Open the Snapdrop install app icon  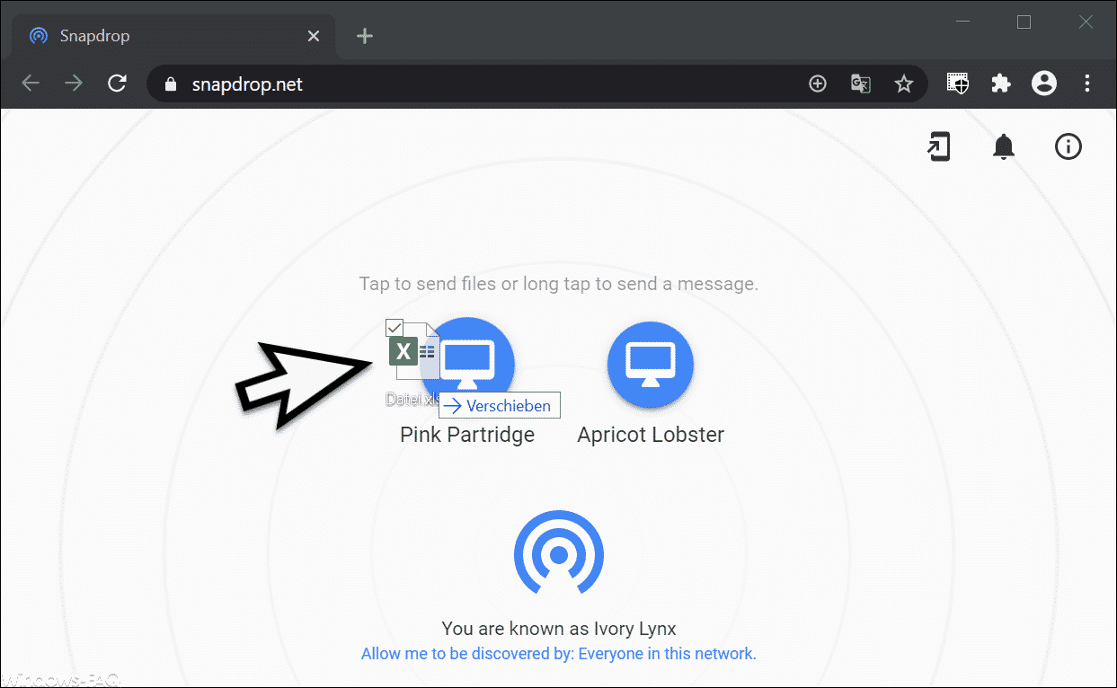[939, 146]
